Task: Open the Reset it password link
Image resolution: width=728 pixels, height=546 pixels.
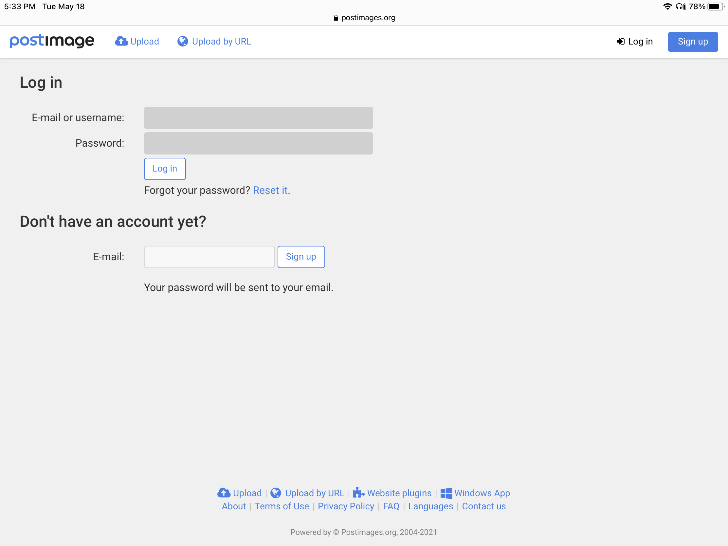Action: pyautogui.click(x=270, y=190)
